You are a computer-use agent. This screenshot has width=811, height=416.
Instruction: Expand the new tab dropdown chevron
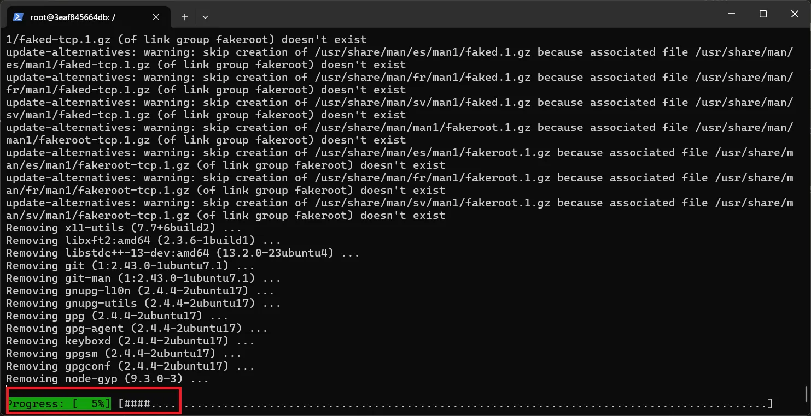click(x=205, y=17)
